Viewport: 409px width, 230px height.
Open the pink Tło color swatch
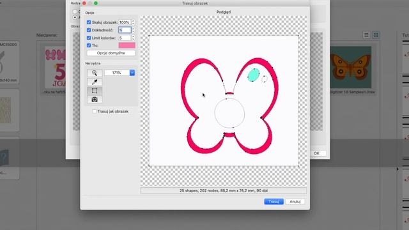click(127, 45)
